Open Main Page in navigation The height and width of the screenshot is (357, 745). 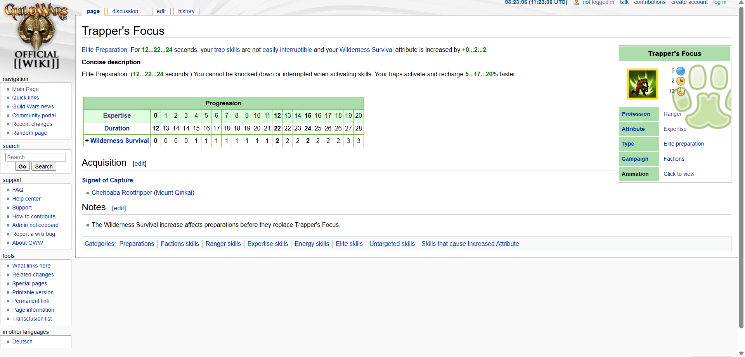click(x=25, y=89)
